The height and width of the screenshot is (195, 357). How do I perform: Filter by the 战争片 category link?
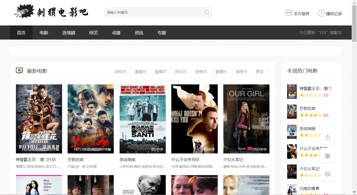241,72
